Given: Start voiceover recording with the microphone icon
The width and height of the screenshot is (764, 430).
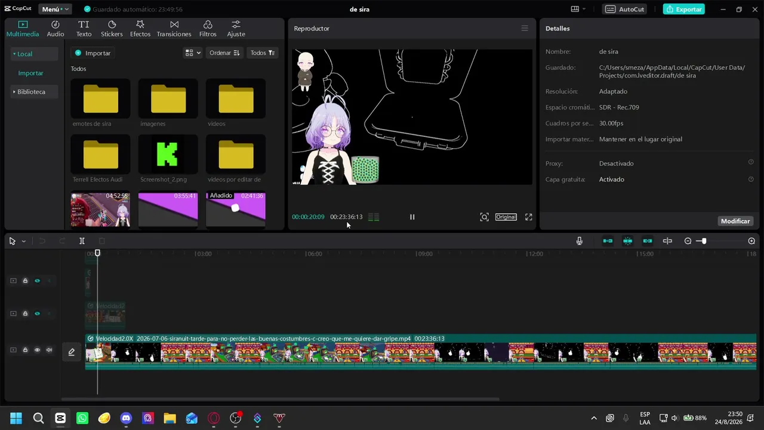Looking at the screenshot, I should click(579, 241).
